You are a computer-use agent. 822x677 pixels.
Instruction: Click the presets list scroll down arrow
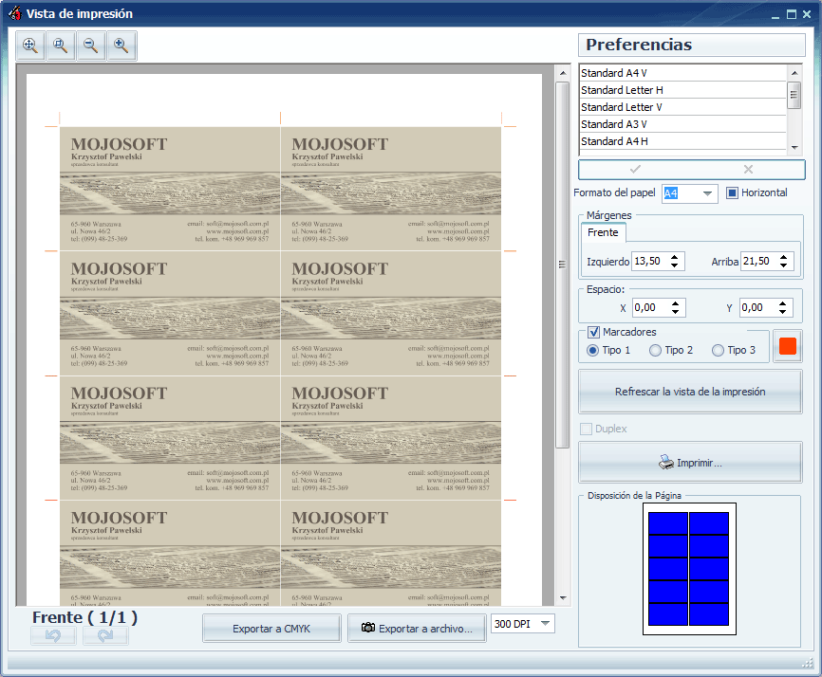[x=794, y=148]
